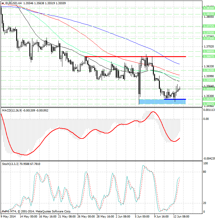Click the 1.36330 axis value
The height and width of the screenshot is (219, 215).
(209, 66)
